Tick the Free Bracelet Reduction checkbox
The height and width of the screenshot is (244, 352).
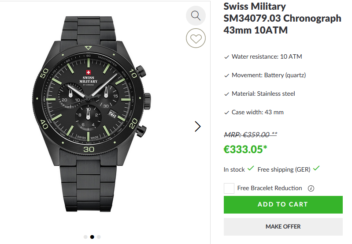[x=229, y=188]
